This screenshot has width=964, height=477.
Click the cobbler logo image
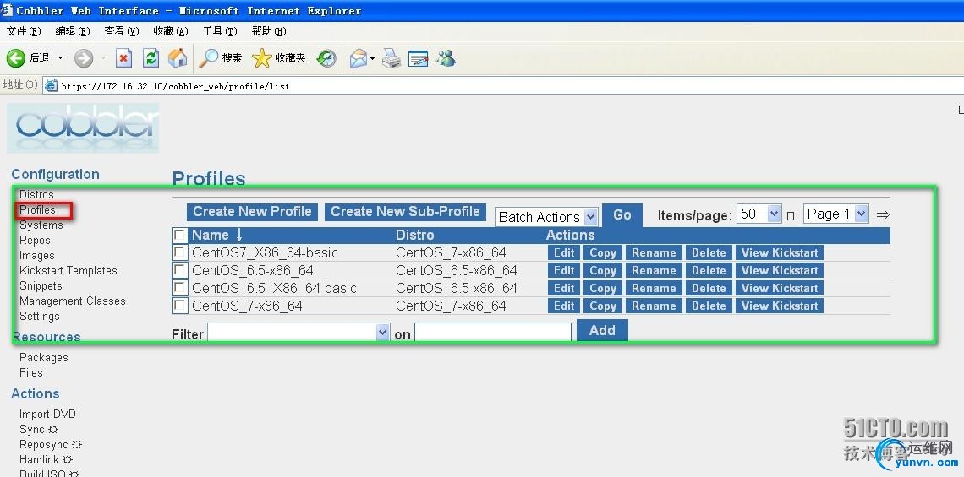pyautogui.click(x=83, y=128)
